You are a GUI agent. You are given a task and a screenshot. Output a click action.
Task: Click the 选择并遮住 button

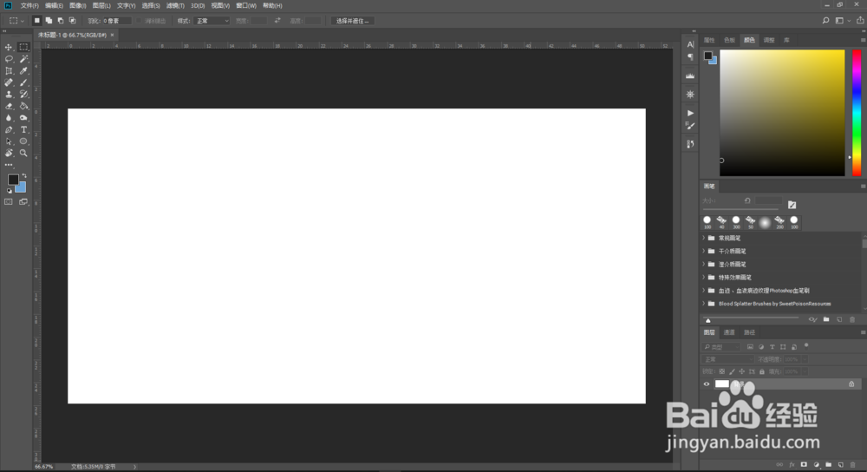pos(352,21)
